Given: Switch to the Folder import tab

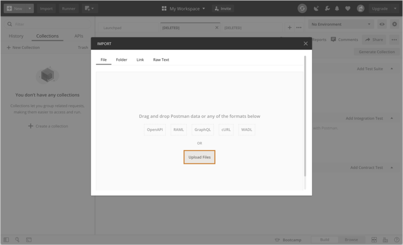Looking at the screenshot, I should click(122, 60).
